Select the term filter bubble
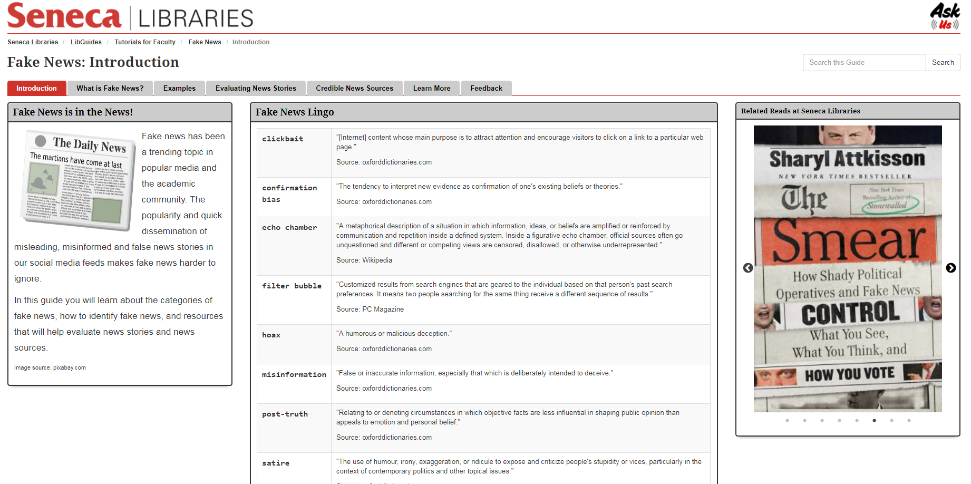971x484 pixels. pyautogui.click(x=292, y=286)
